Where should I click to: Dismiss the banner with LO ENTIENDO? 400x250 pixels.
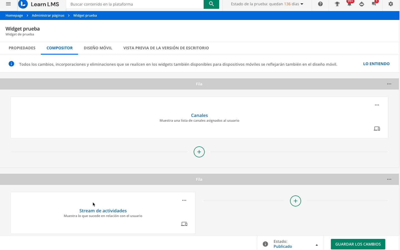pos(376,63)
